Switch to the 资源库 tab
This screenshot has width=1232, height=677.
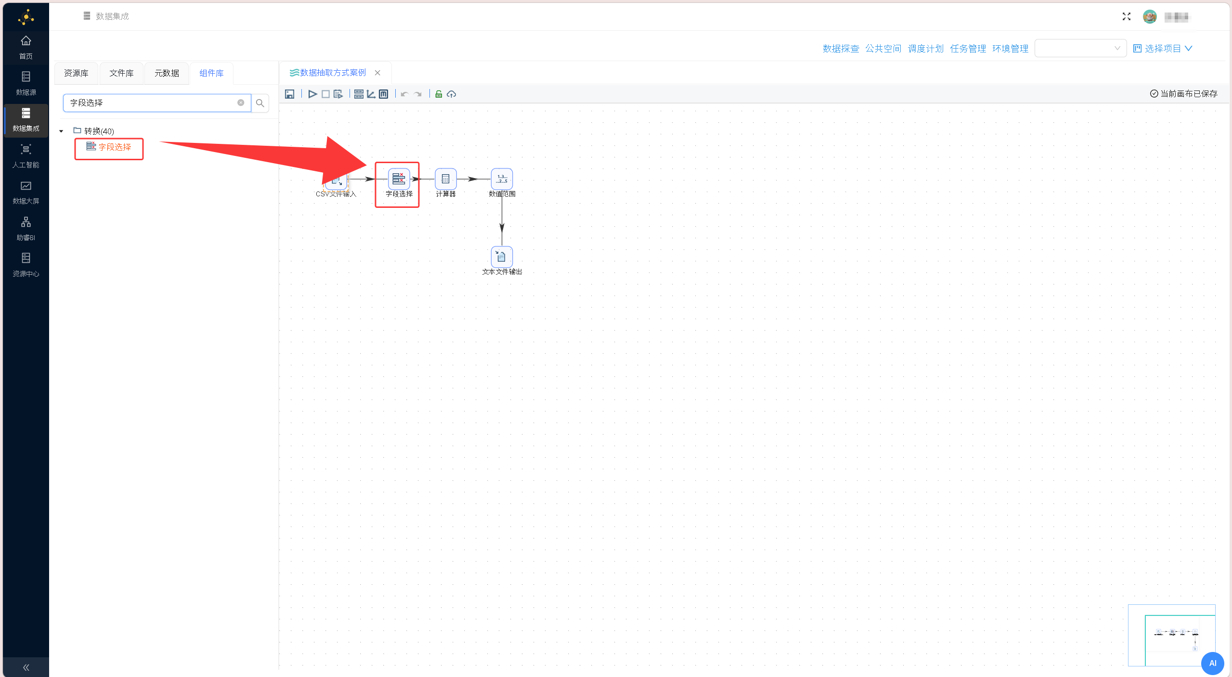(x=77, y=73)
